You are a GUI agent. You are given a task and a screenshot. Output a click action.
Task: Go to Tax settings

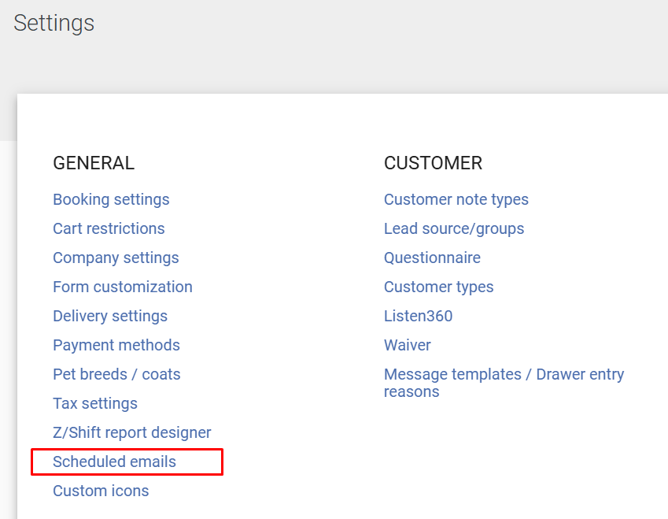(x=95, y=403)
